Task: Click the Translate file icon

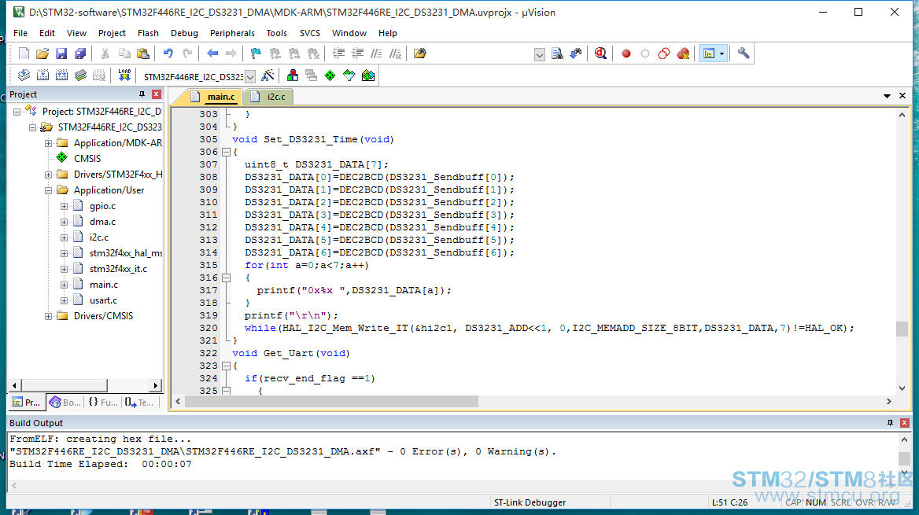Action: tap(24, 75)
